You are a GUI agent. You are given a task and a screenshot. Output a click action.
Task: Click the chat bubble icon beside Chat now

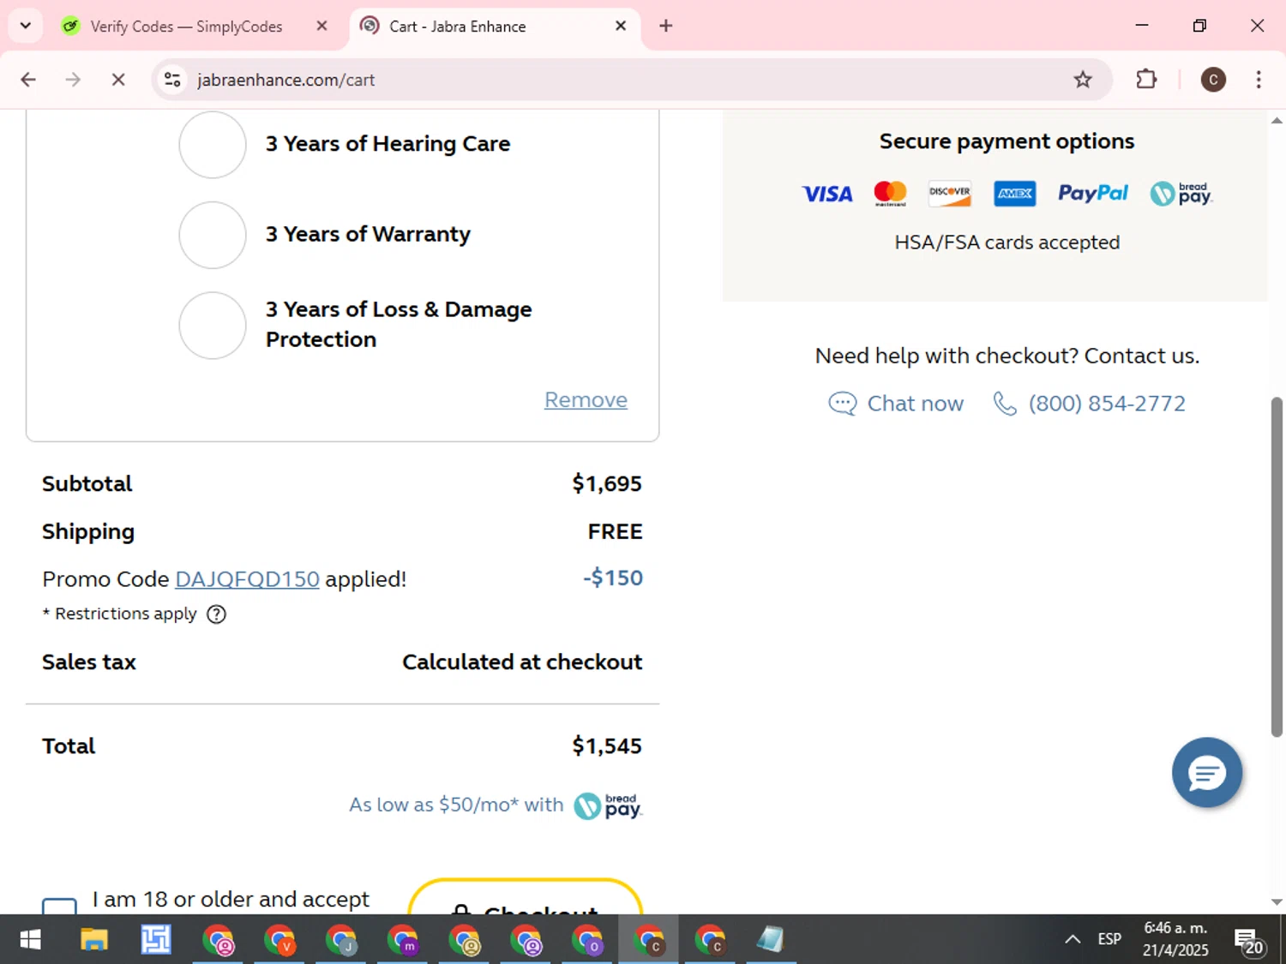(842, 404)
